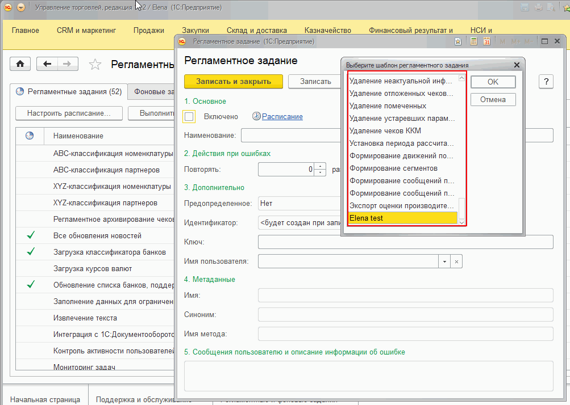
Task: Click the Записать button
Action: pos(315,82)
